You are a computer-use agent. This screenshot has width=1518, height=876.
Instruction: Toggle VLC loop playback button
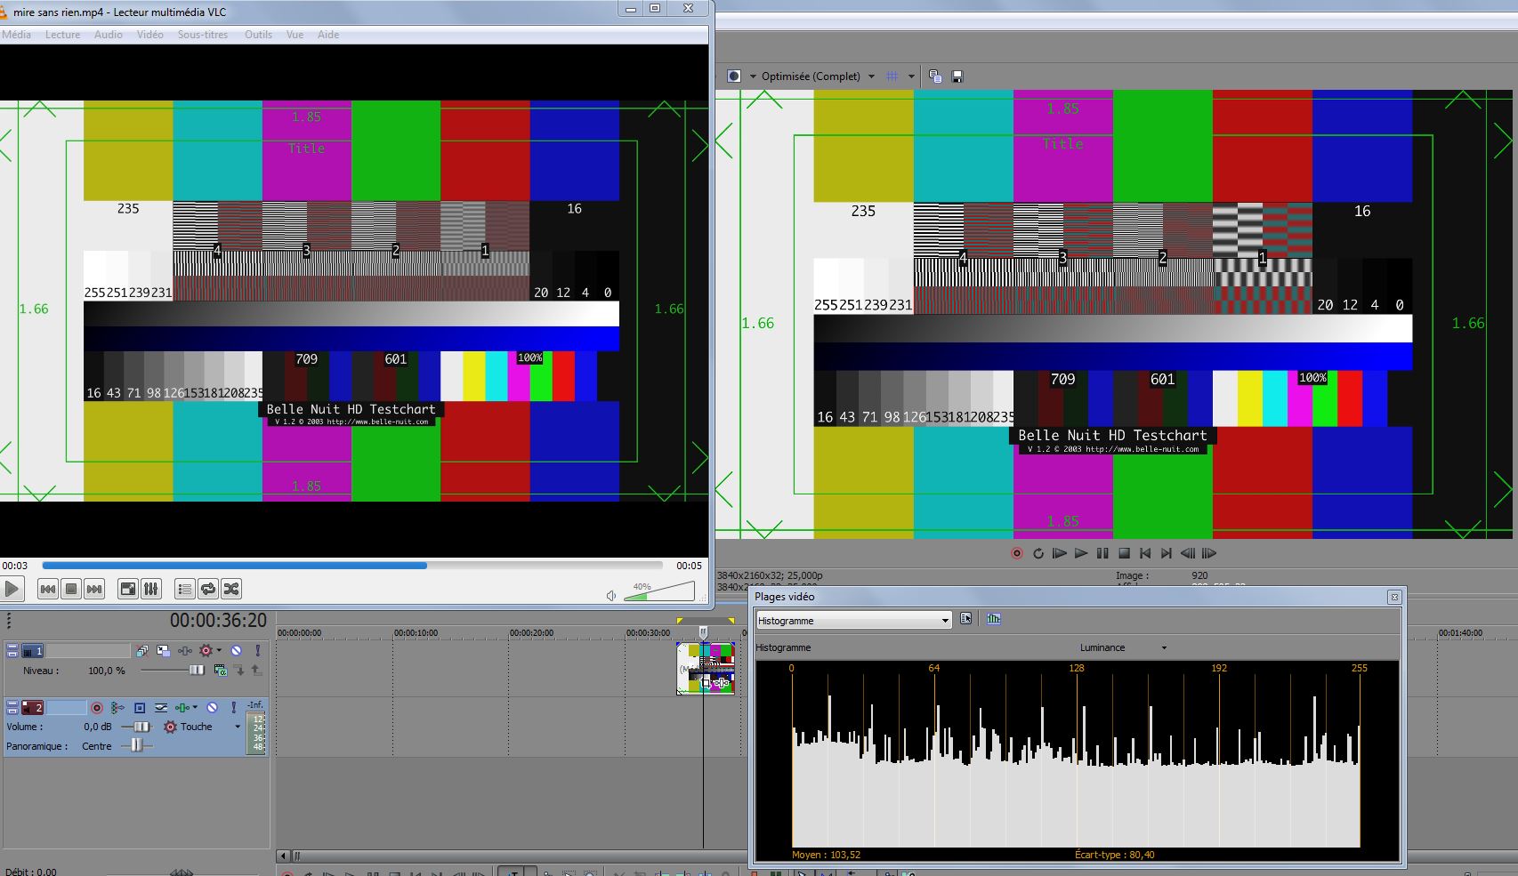tap(208, 589)
